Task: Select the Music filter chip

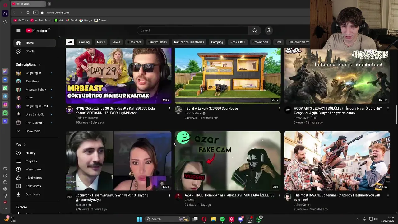Action: tap(101, 42)
